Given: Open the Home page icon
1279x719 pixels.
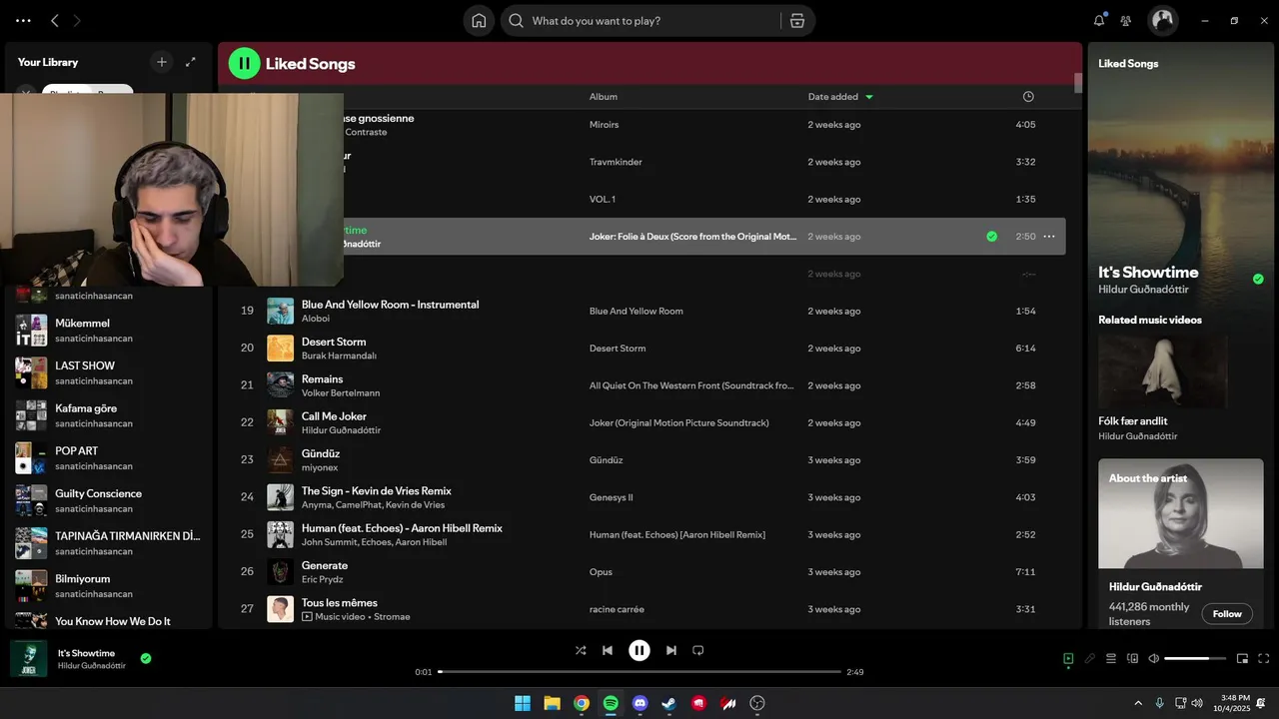Looking at the screenshot, I should [x=479, y=20].
